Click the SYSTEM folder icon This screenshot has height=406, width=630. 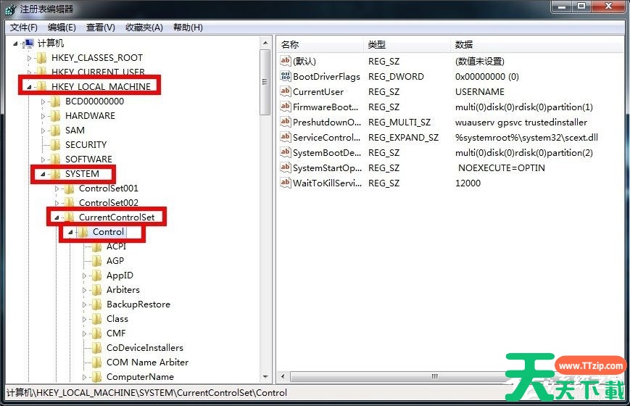55,174
